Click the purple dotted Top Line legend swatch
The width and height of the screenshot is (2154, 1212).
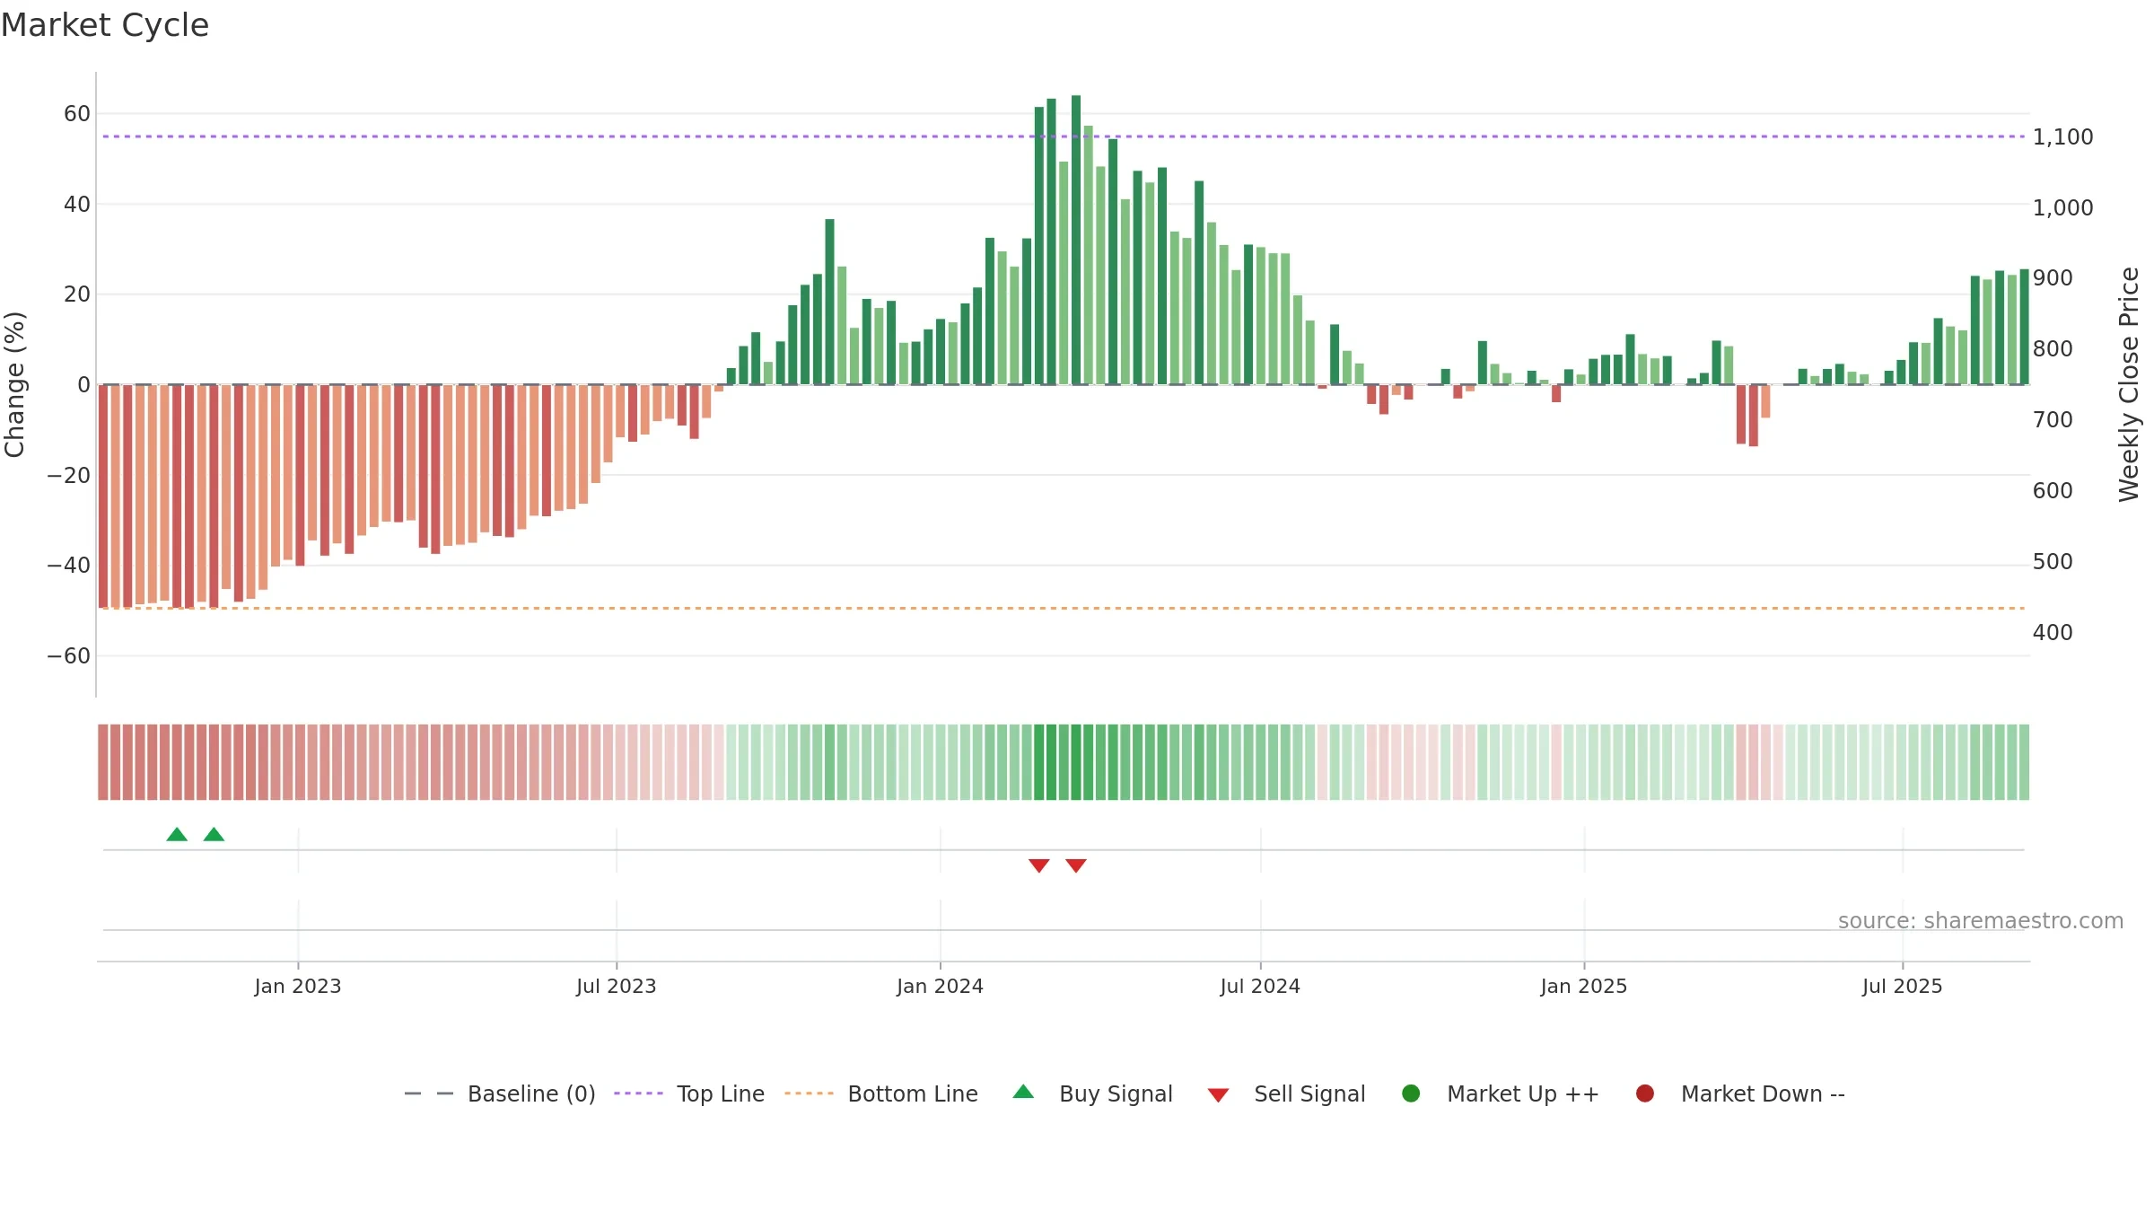point(638,1093)
